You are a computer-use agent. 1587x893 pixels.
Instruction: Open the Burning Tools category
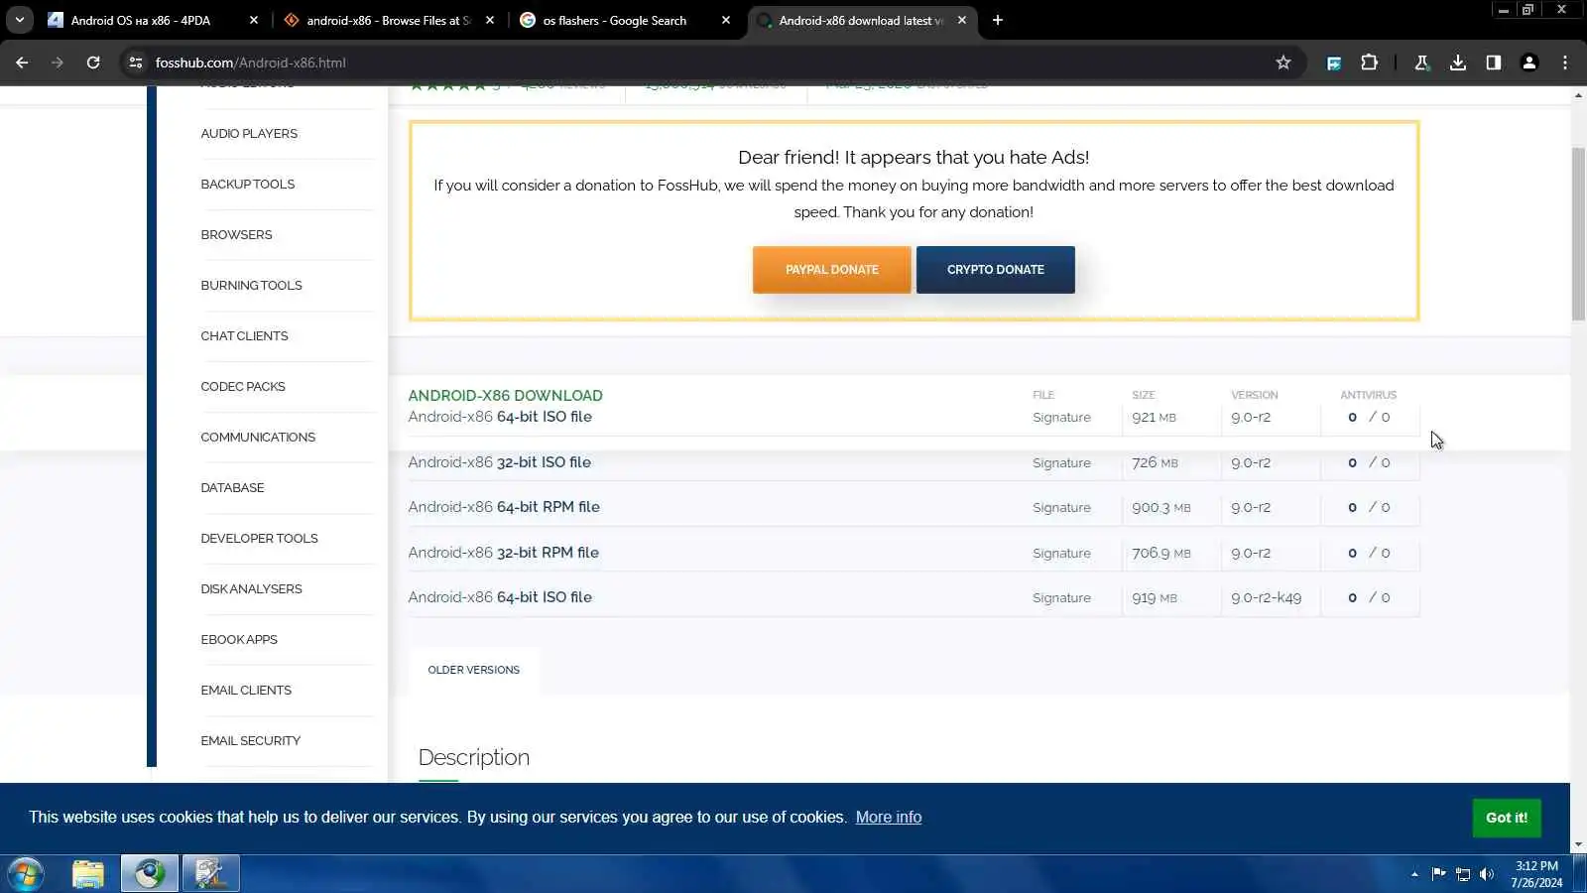click(251, 286)
